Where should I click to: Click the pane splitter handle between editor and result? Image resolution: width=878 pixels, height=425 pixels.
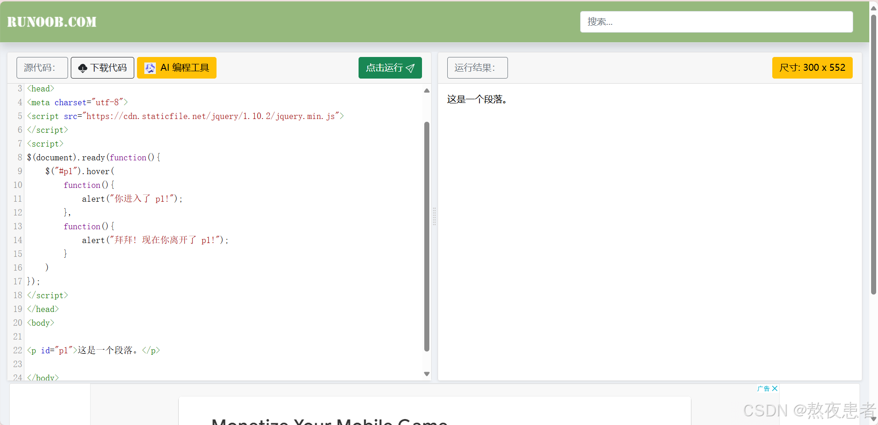point(434,216)
